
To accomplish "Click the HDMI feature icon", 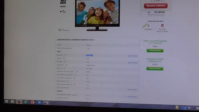I will point(63,6).
